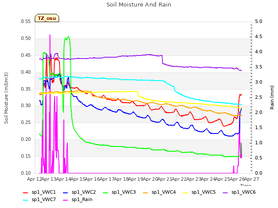
Task: Click the Rain (mm) axis label
Action: click(272, 97)
